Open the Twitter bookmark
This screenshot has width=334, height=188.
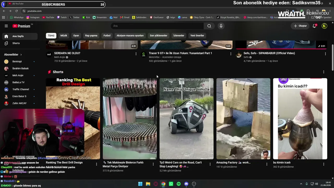[74, 17]
